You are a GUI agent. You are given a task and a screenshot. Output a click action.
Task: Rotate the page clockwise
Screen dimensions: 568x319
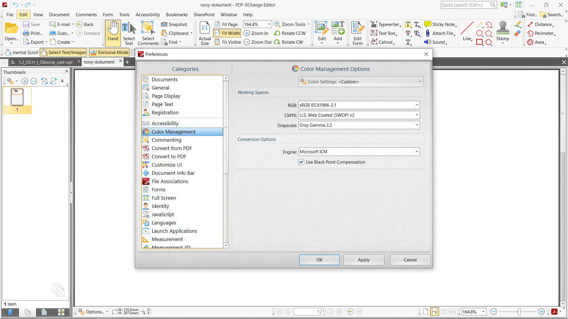(289, 42)
